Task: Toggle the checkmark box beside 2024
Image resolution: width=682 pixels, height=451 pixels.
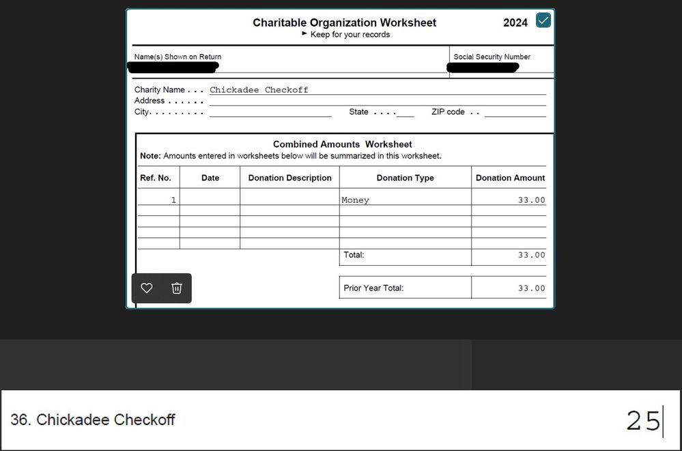Action: click(x=543, y=20)
